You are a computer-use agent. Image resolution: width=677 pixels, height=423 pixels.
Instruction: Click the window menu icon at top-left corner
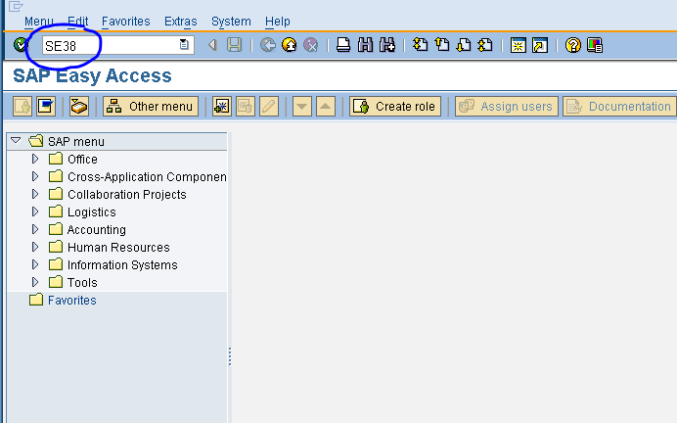click(16, 6)
